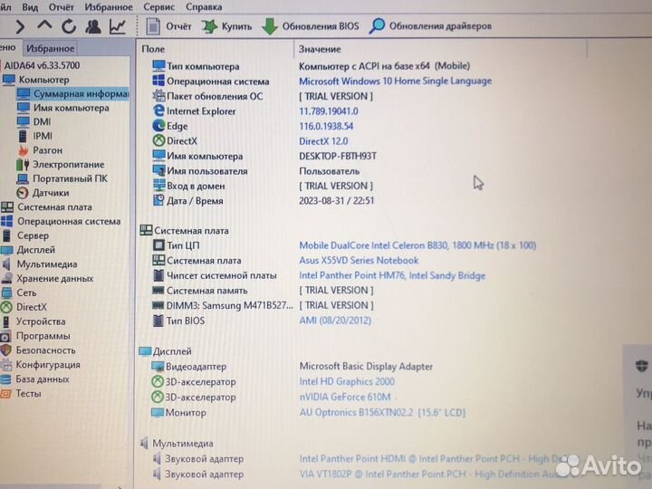Click the Датчики gauge icon
Screen dimensions: 652x489
pos(23,193)
